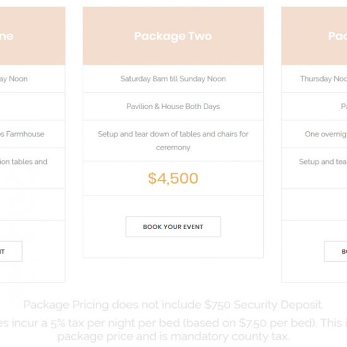
Task: Click the Noon row in left package
Action: (x=33, y=79)
